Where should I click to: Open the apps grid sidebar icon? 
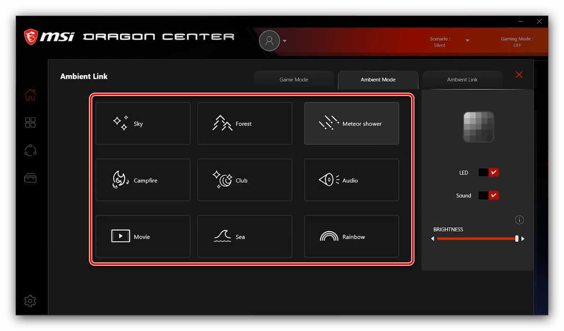[30, 123]
